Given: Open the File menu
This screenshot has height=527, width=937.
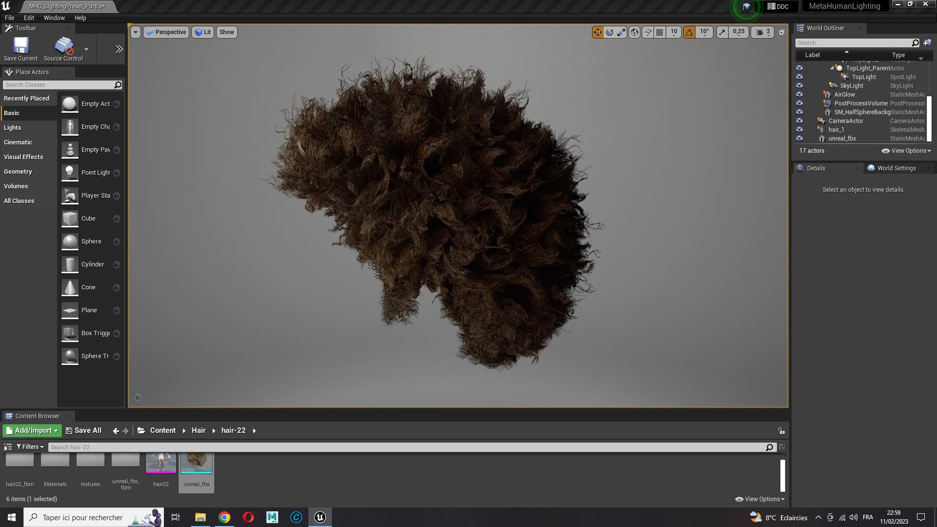Looking at the screenshot, I should tap(9, 18).
